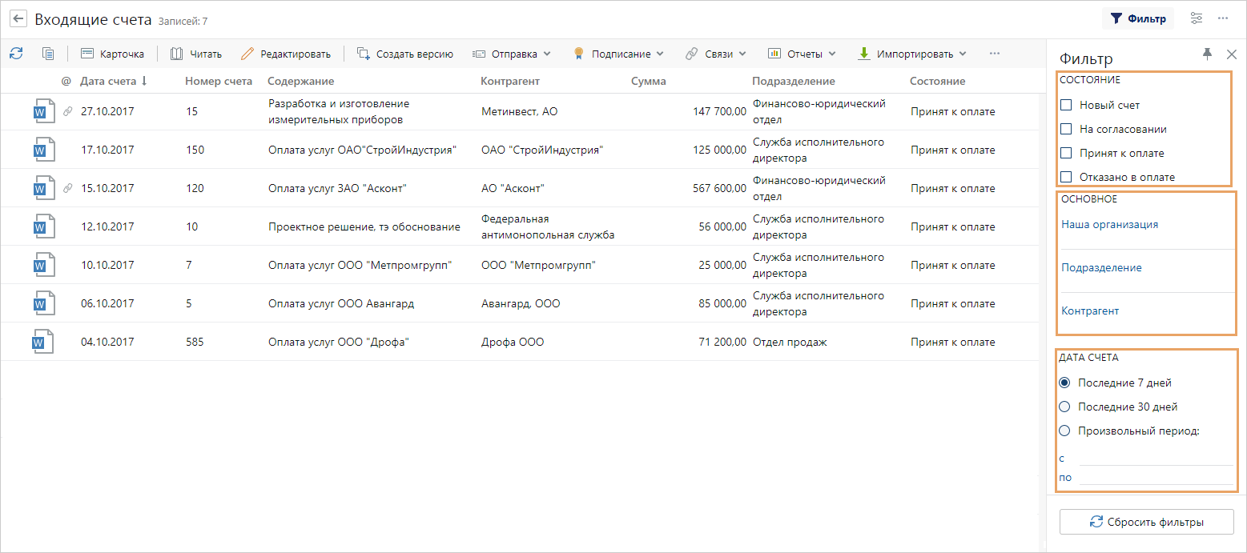Open view settings sliders icon
The image size is (1247, 553).
(1197, 18)
